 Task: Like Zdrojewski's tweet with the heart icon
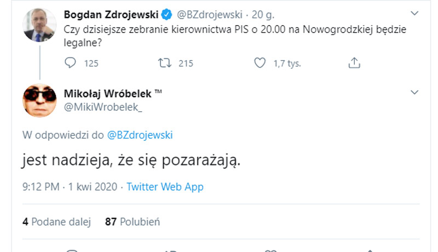pyautogui.click(x=260, y=64)
